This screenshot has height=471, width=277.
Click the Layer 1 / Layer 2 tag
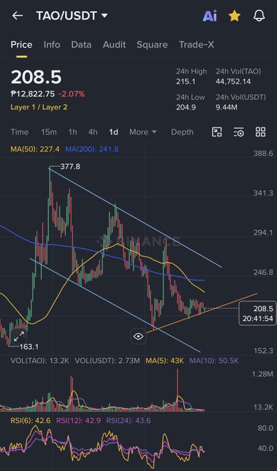pyautogui.click(x=39, y=107)
